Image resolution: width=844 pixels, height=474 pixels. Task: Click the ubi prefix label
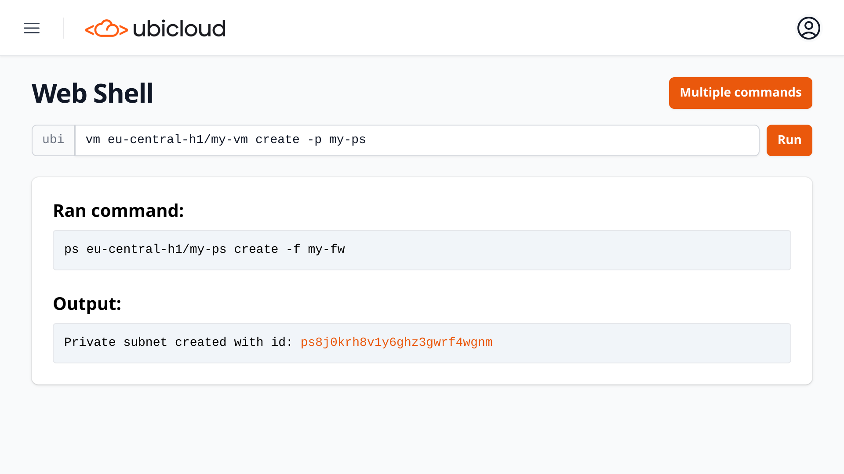(53, 140)
